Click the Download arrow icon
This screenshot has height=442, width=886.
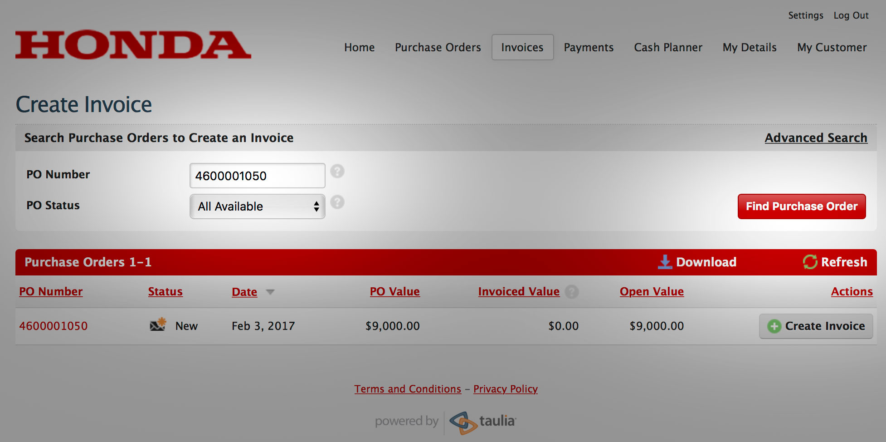click(x=665, y=262)
